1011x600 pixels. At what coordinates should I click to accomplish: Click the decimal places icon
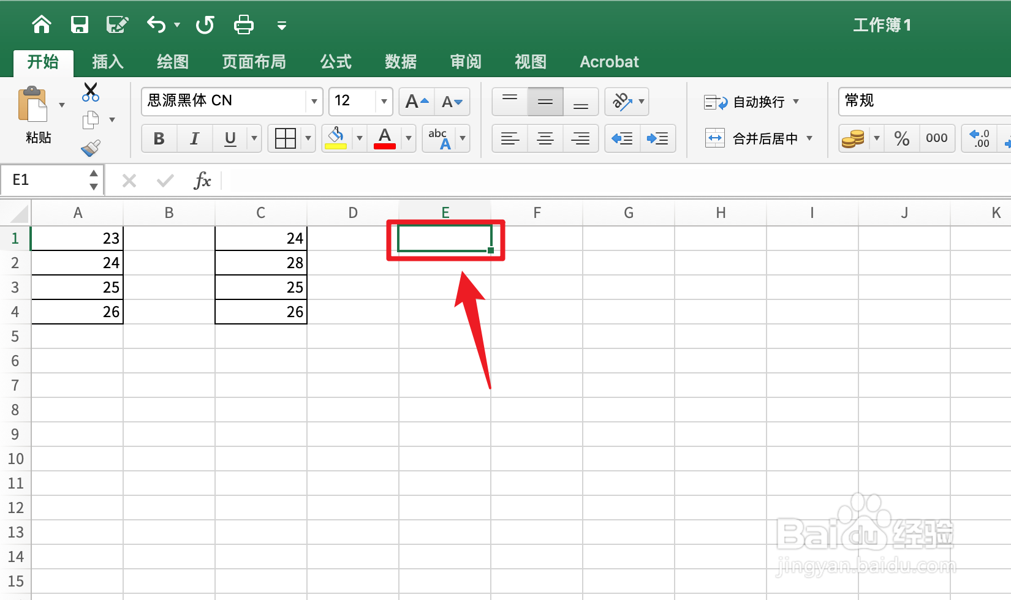pos(979,138)
